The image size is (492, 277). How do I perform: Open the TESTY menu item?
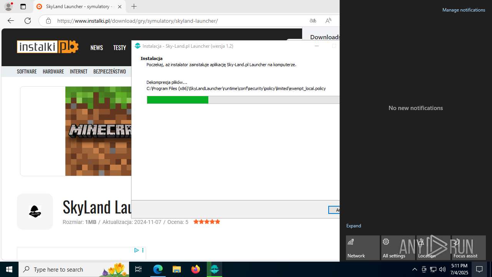click(120, 48)
